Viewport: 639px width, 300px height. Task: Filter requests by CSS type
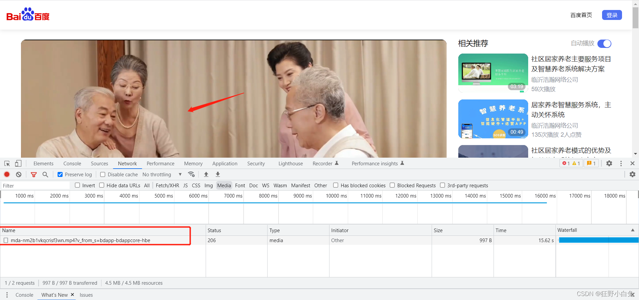tap(196, 185)
